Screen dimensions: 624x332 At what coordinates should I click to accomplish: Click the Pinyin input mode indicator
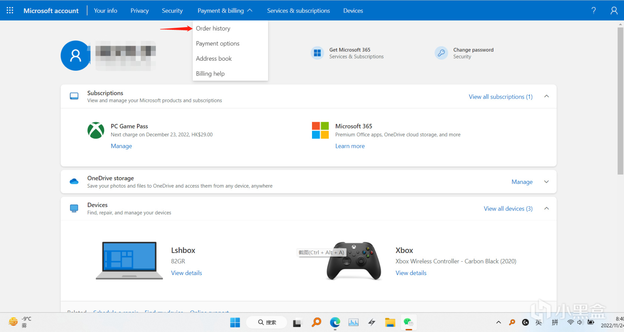(x=555, y=322)
